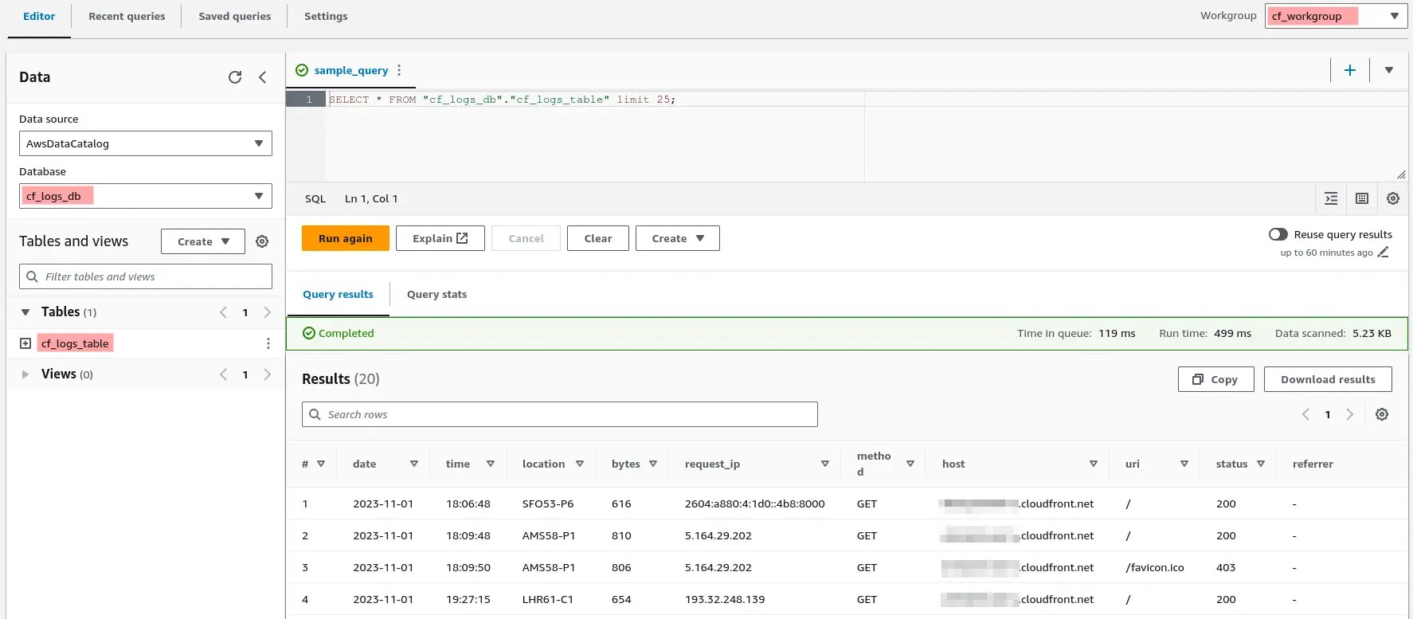Click IP 193.32.248.139 cell
This screenshot has width=1413, height=619.
[x=725, y=599]
